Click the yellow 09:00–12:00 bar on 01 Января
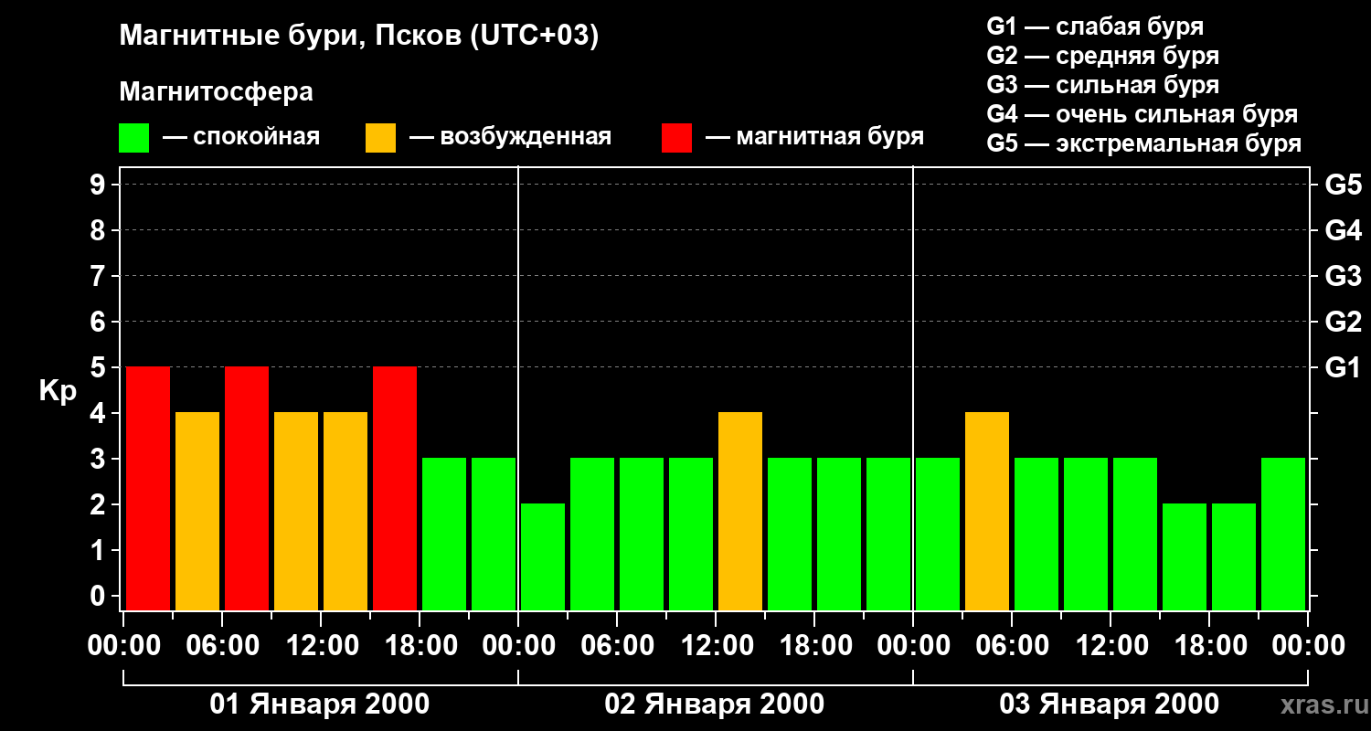This screenshot has height=731, width=1371. coord(296,511)
